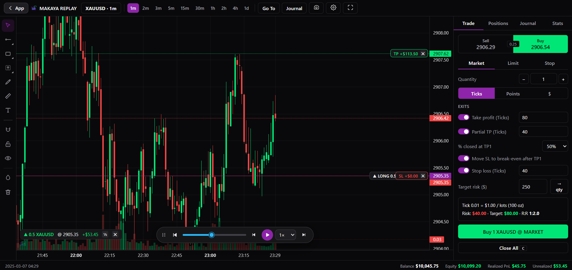
Task: Toggle the Stop loss (Ticks) switch
Action: pos(464,171)
